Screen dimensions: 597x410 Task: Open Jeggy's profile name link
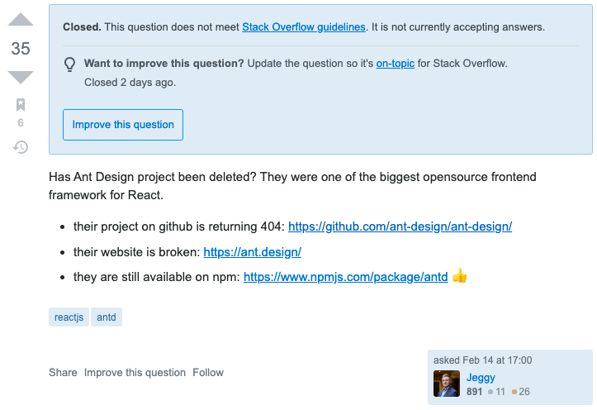click(481, 378)
